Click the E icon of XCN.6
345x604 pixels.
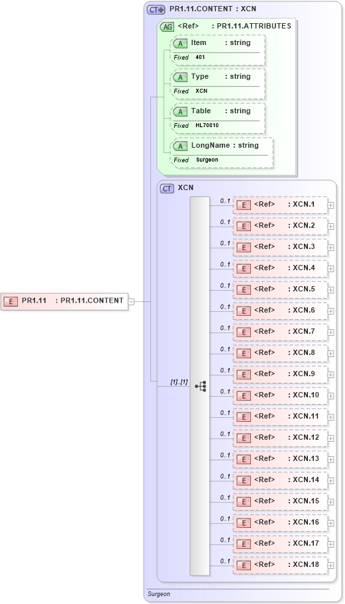(243, 311)
